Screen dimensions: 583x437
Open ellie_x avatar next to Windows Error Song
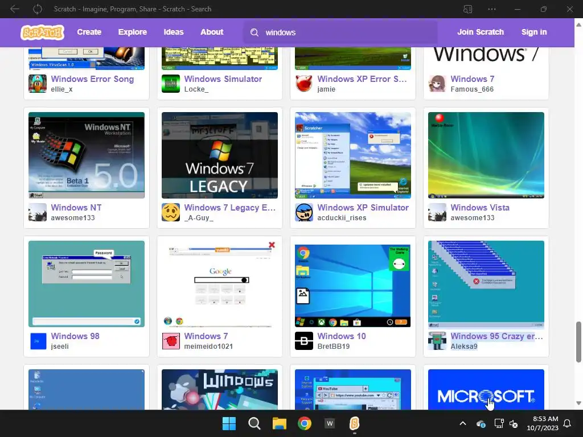click(x=38, y=84)
